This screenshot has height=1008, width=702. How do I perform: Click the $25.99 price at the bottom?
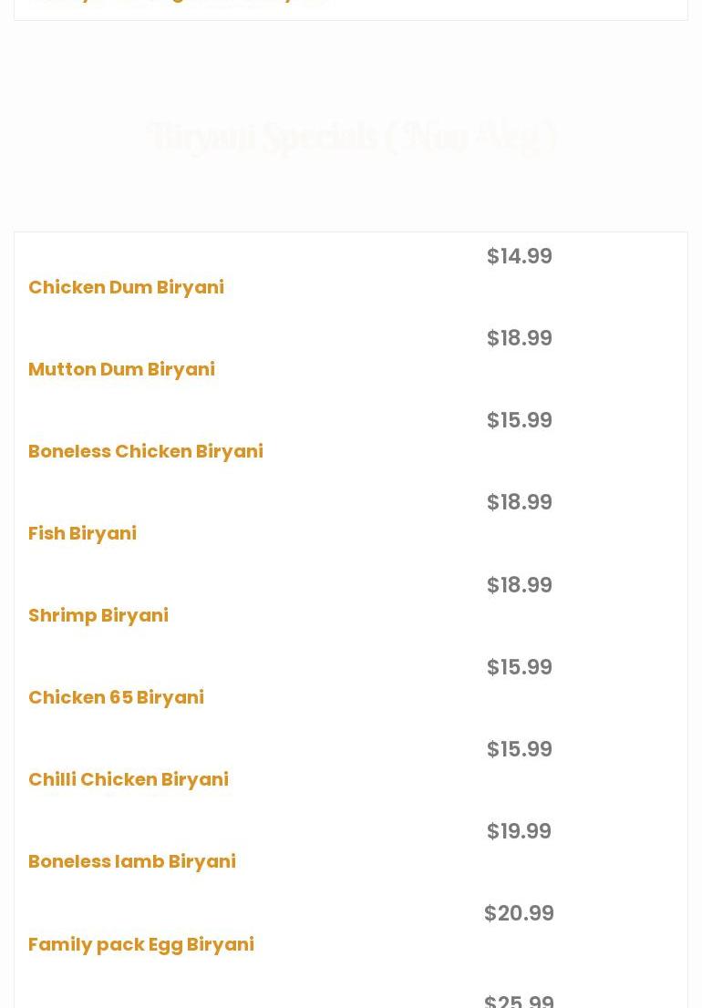519,1001
